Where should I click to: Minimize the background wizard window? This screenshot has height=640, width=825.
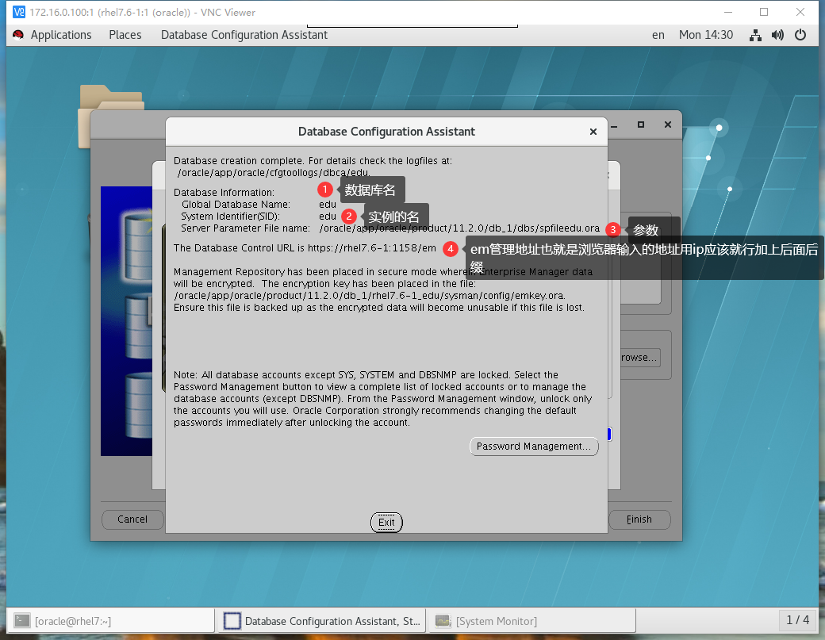(615, 125)
